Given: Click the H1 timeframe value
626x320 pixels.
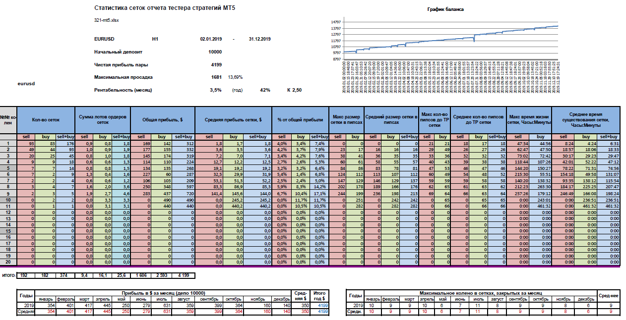Looking at the screenshot, I should (x=155, y=39).
